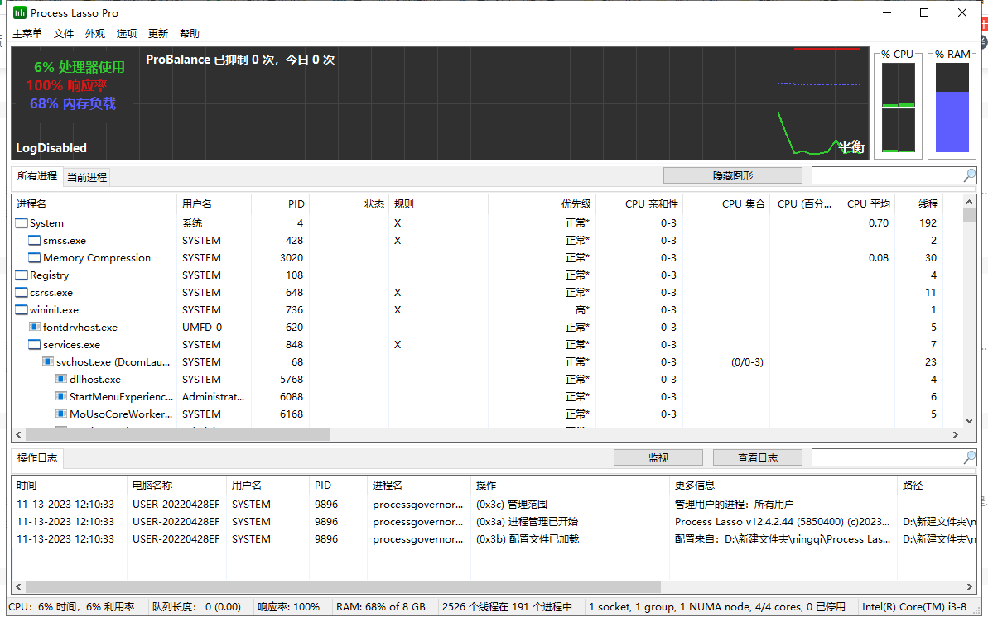Expand the smss.exe tree entry
The image size is (988, 622).
[34, 240]
